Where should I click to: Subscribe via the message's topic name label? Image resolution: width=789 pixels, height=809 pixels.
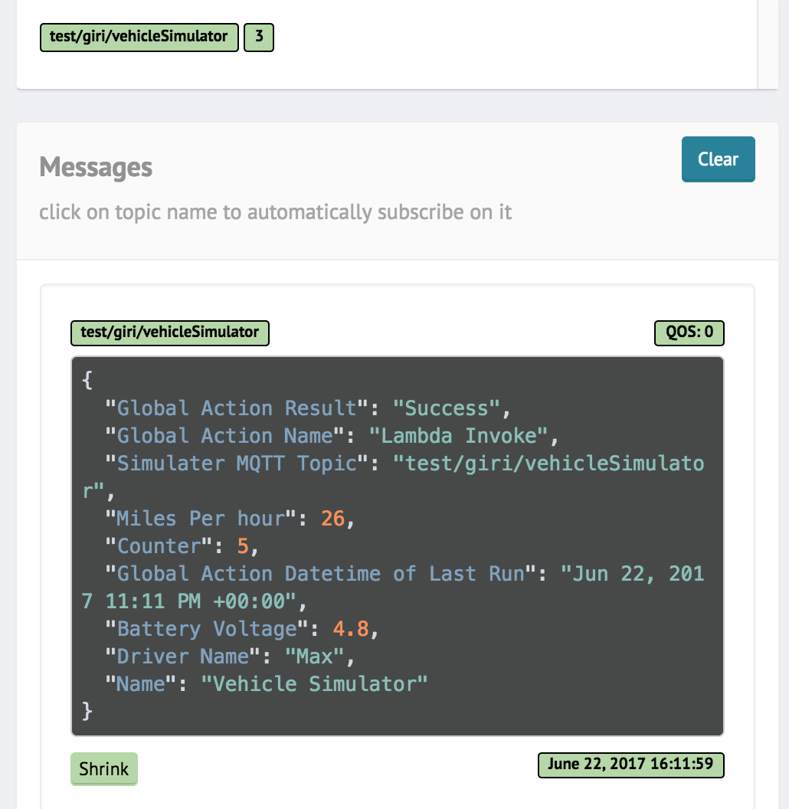pos(170,332)
